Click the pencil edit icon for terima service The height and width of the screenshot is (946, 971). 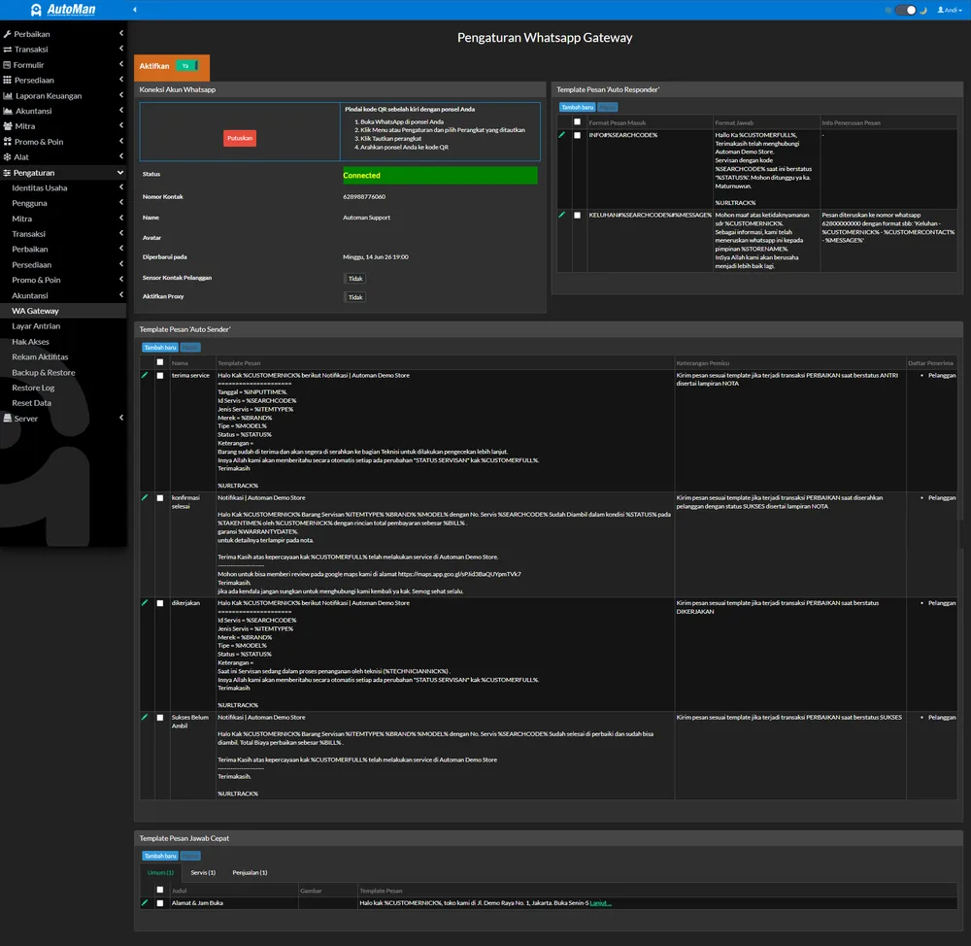(x=145, y=376)
